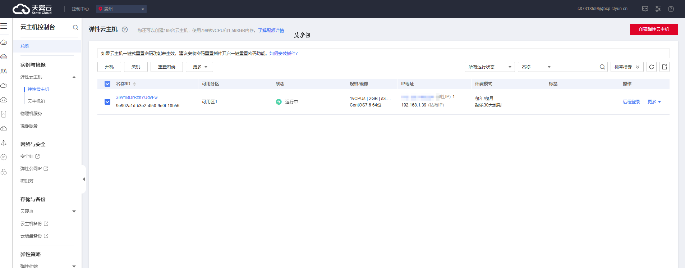The image size is (685, 268).
Task: Click the account email c87318to9f@bcp.ctyun.cn
Action: pyautogui.click(x=602, y=9)
